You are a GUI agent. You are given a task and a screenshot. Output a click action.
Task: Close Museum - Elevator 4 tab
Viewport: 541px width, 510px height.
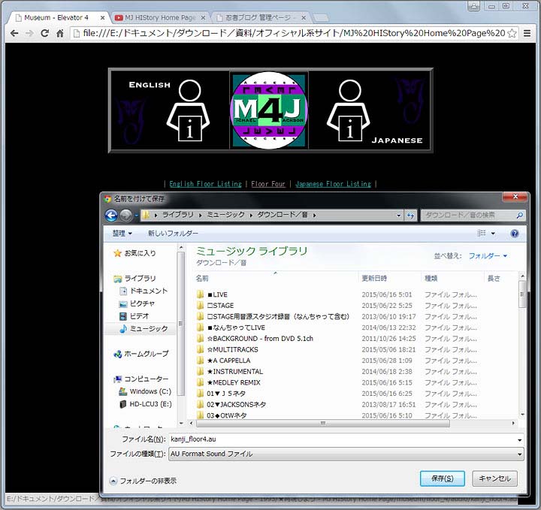pyautogui.click(x=102, y=17)
